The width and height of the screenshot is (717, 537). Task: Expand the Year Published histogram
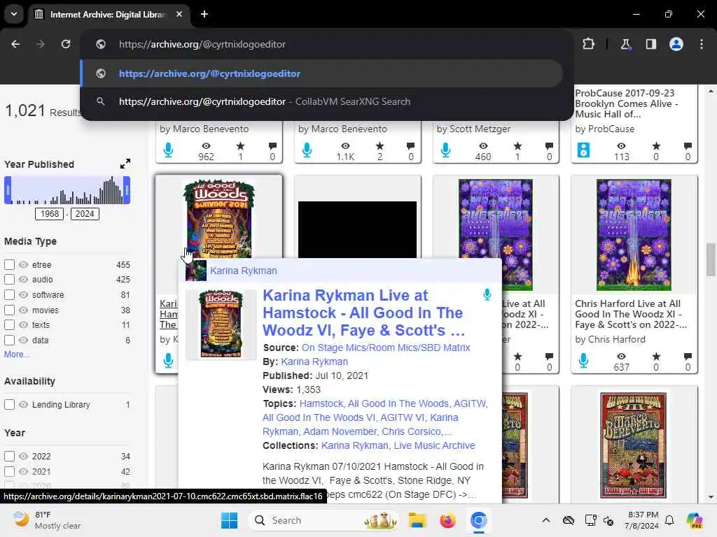125,164
